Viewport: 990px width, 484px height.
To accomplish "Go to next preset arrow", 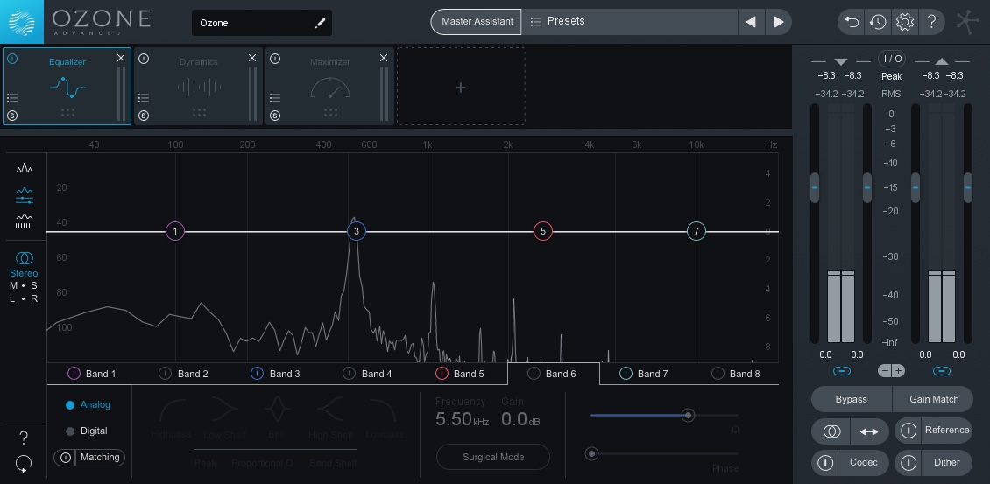I will [779, 22].
